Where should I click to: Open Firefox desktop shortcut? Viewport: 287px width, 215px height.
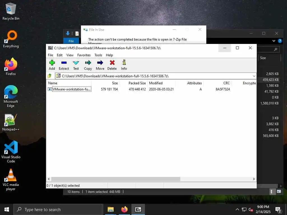pos(11,67)
